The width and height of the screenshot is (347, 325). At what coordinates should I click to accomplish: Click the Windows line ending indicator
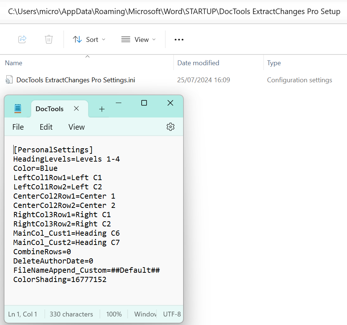145,314
